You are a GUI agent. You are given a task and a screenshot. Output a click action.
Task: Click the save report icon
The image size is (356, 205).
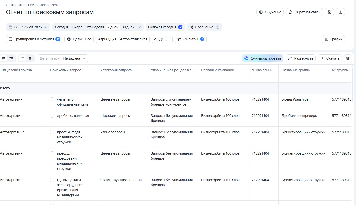pos(329,12)
